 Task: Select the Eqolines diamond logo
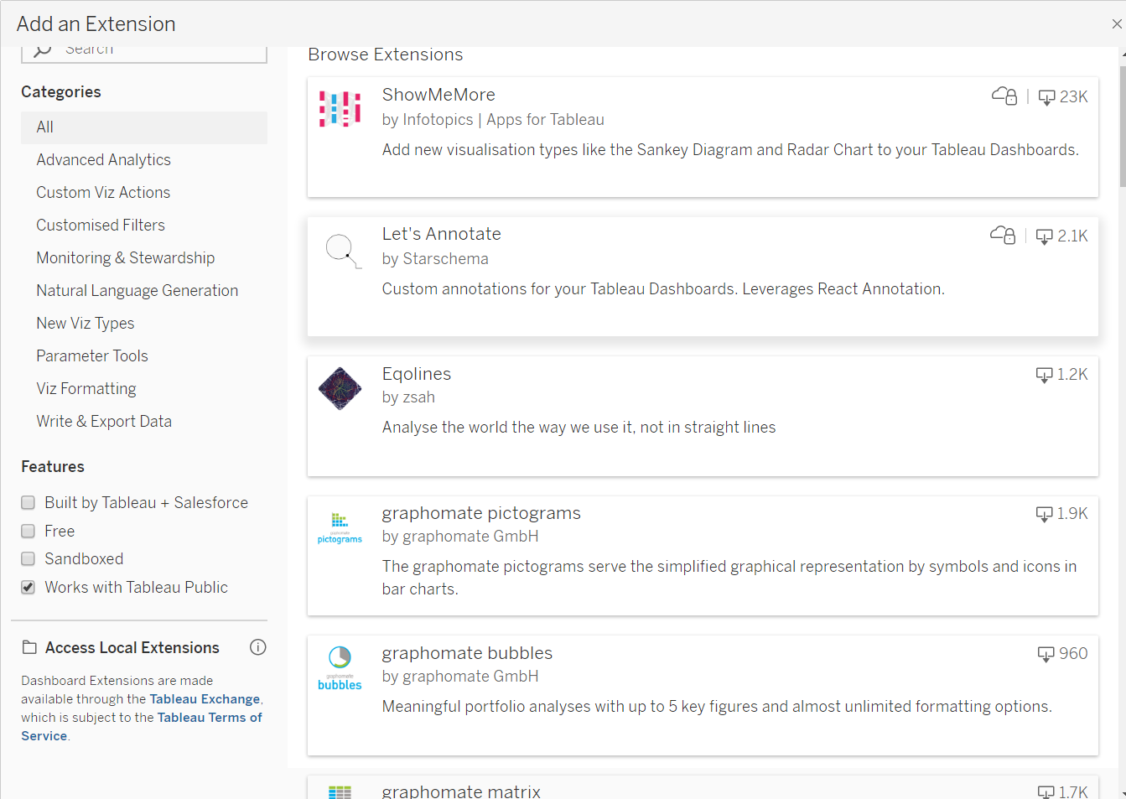click(x=340, y=388)
